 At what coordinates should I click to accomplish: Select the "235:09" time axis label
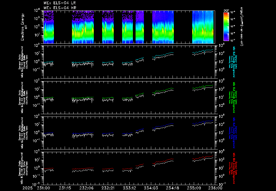click(x=194, y=188)
